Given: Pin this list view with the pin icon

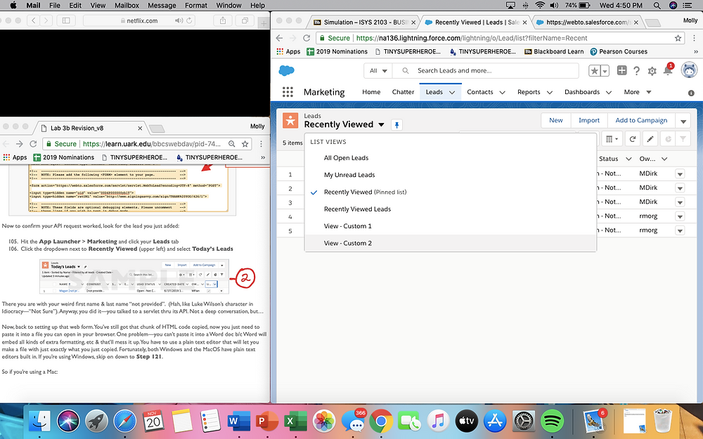Looking at the screenshot, I should click(x=396, y=125).
